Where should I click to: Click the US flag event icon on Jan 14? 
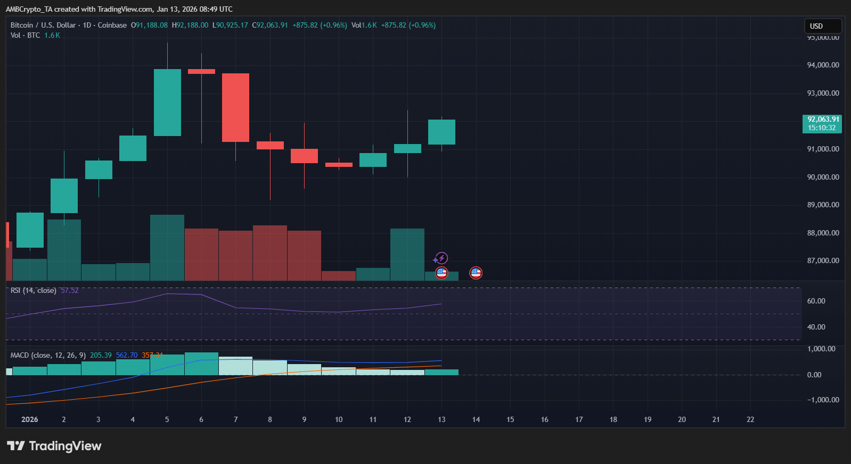(x=476, y=273)
